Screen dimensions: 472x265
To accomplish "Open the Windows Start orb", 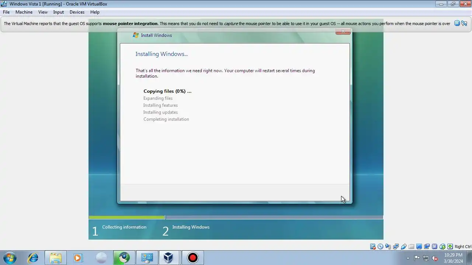I will click(10, 258).
